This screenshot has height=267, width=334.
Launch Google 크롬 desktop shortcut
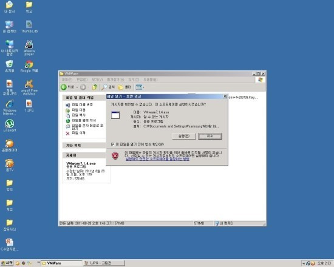29,66
